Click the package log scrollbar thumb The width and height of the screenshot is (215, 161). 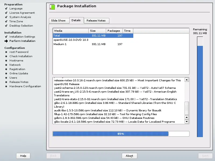(x=187, y=108)
